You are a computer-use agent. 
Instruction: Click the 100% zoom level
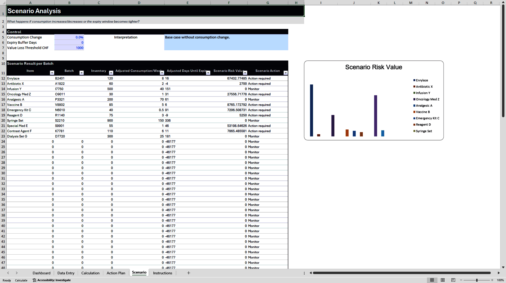500,280
